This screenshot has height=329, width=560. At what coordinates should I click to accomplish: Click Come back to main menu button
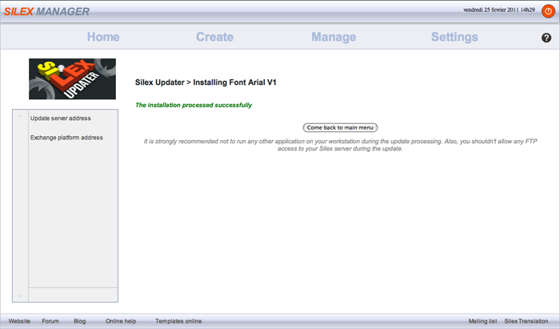click(x=340, y=127)
